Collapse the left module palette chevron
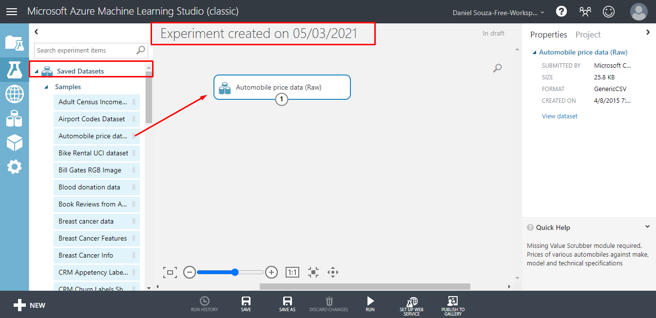 coord(36,32)
